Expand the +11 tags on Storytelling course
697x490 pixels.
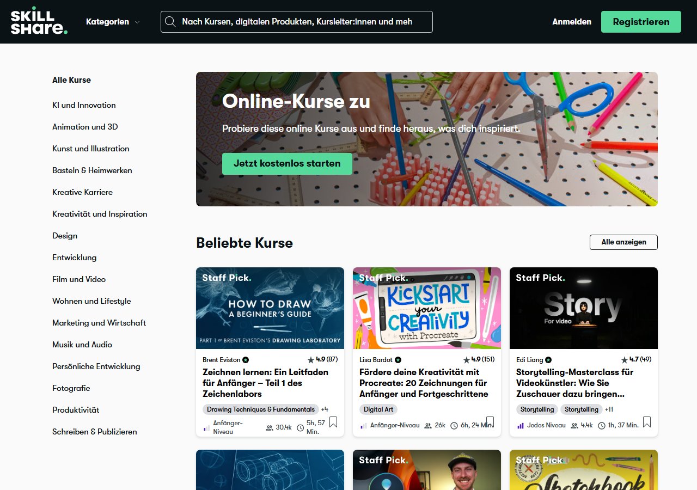pyautogui.click(x=609, y=409)
